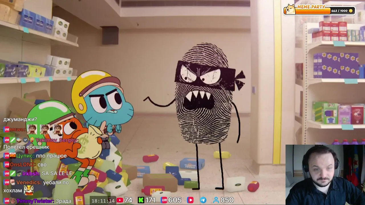The width and height of the screenshot is (365, 205).
Task: Click the green Kick viewer count icon
Action: coord(141,200)
